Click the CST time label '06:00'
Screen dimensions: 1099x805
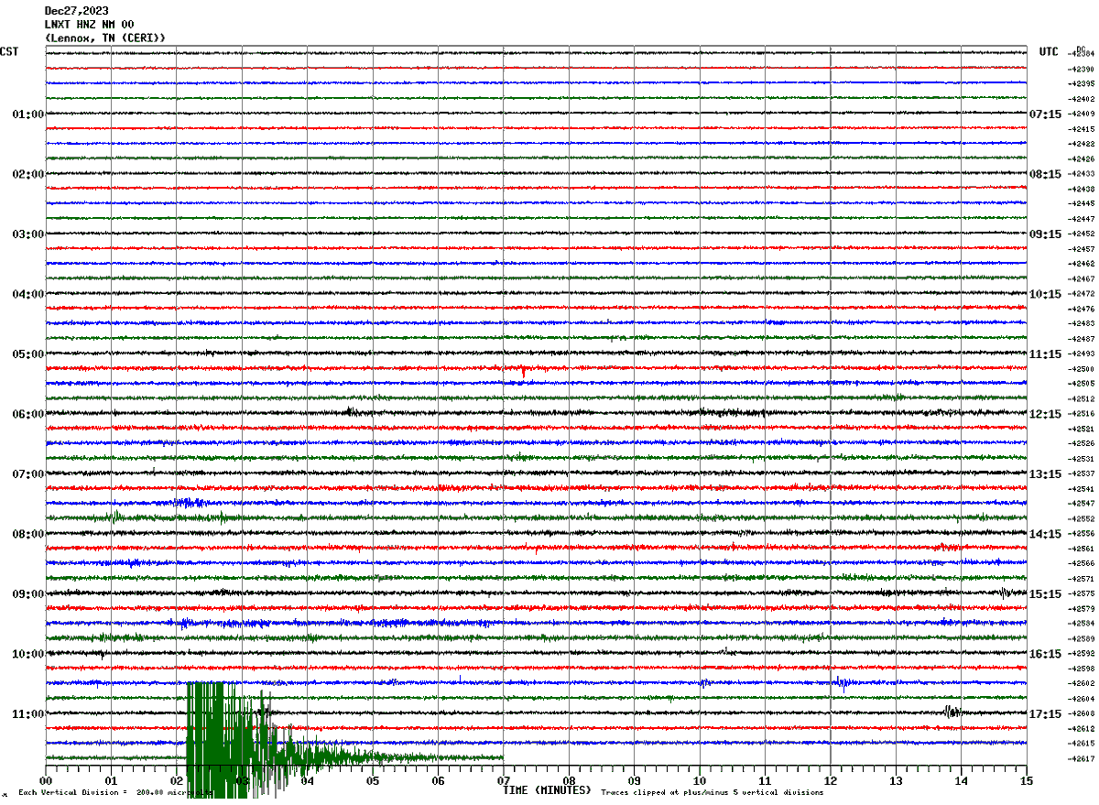[27, 414]
